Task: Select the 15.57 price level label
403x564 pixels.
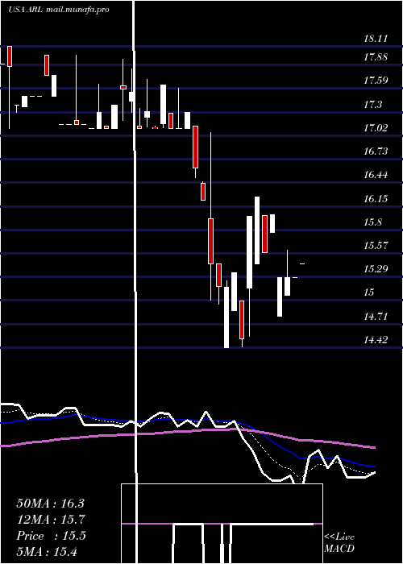Action: (376, 246)
